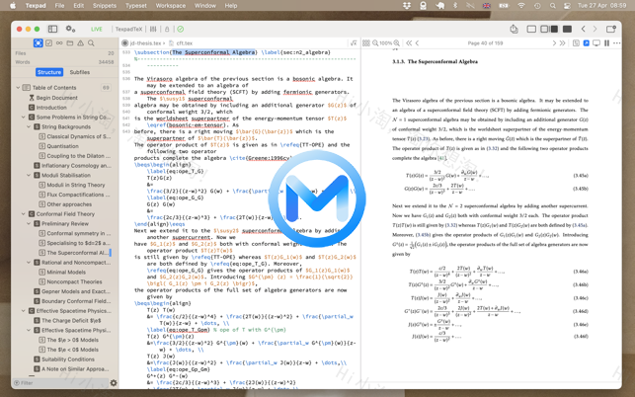The height and width of the screenshot is (397, 635).
Task: Click the 100% zoom level
Action: 386,42
